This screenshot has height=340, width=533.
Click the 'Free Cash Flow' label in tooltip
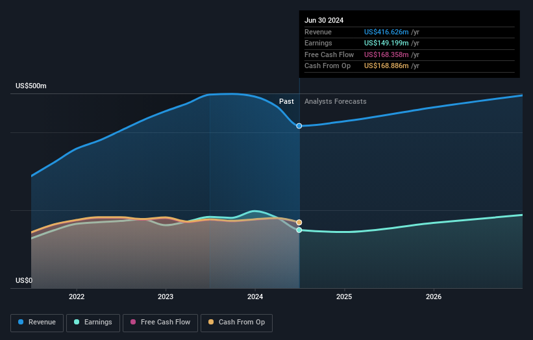[x=329, y=55]
